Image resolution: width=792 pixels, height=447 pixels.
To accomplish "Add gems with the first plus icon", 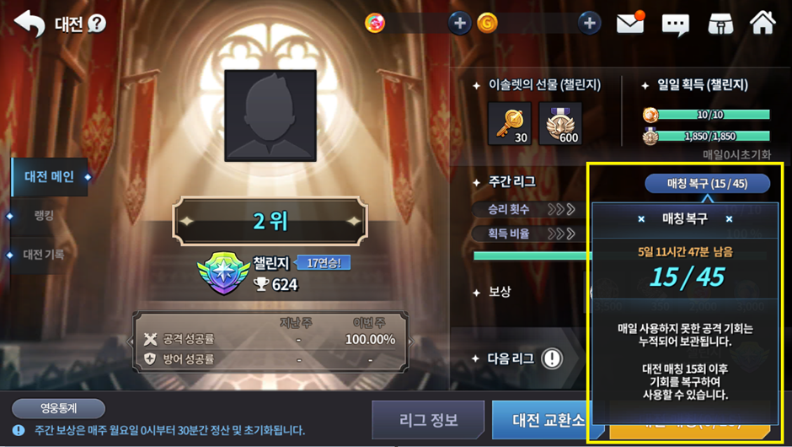I will click(459, 24).
